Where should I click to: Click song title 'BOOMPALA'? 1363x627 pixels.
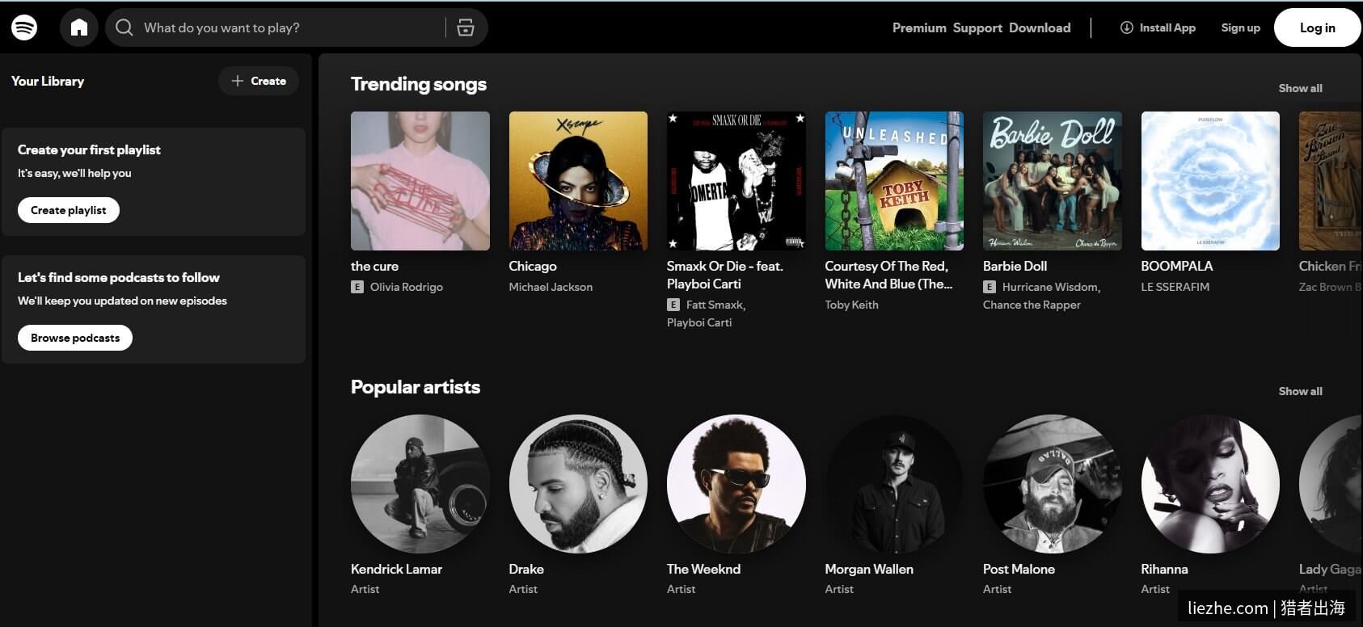point(1176,266)
